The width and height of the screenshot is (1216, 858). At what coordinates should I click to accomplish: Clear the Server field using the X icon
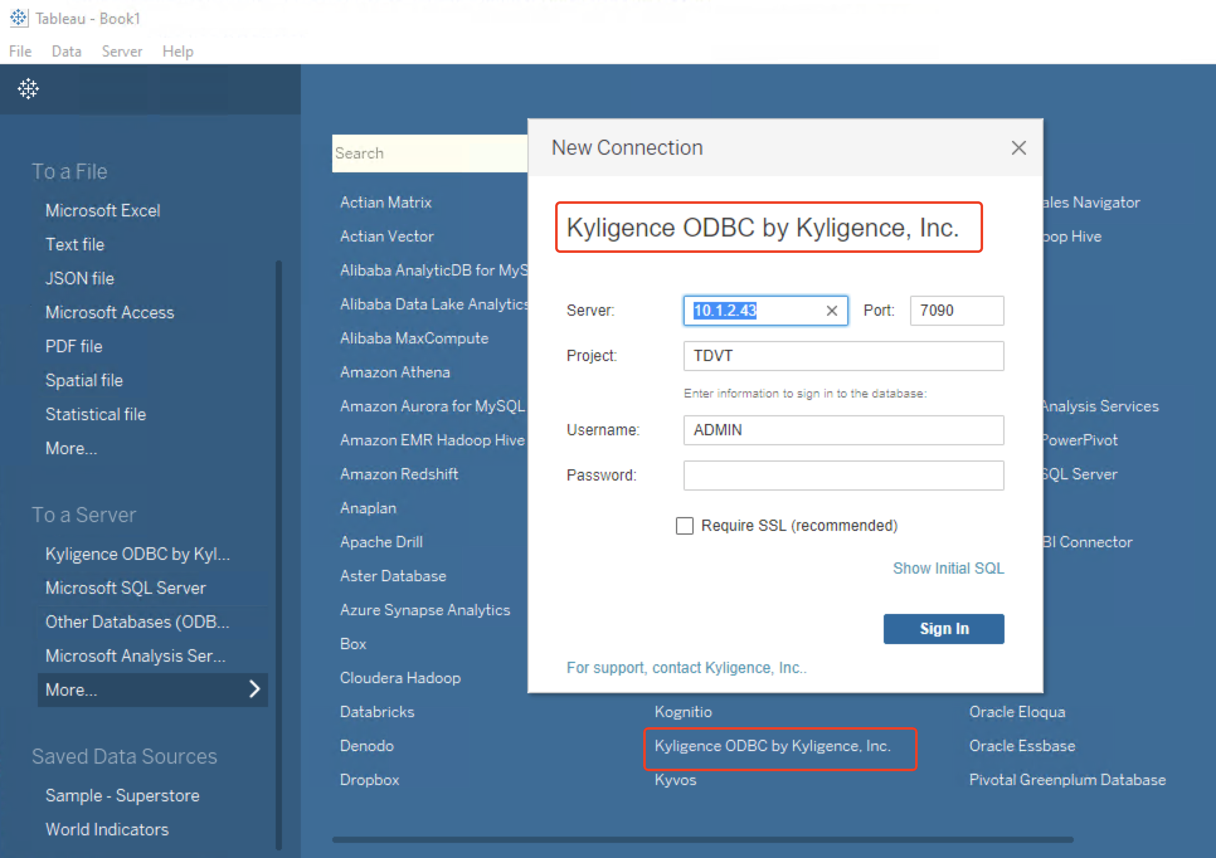(831, 311)
